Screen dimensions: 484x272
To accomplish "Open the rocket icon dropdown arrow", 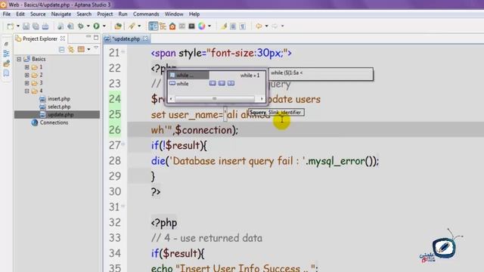I will [139, 26].
